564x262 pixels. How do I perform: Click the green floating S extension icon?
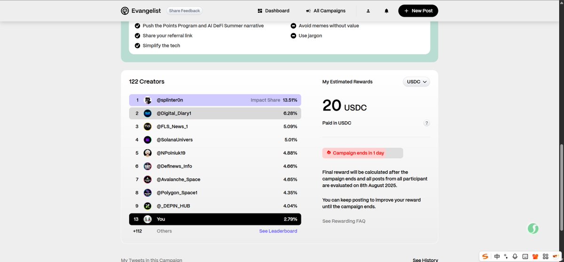coord(533,229)
